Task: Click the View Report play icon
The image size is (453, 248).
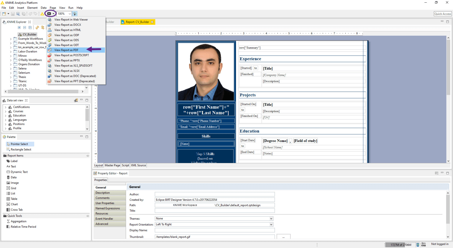Action: (49, 14)
